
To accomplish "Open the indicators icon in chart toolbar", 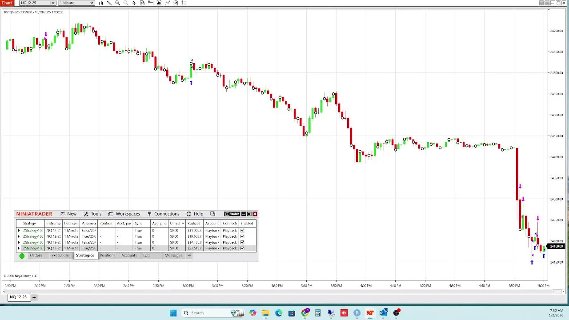I will click(159, 3).
